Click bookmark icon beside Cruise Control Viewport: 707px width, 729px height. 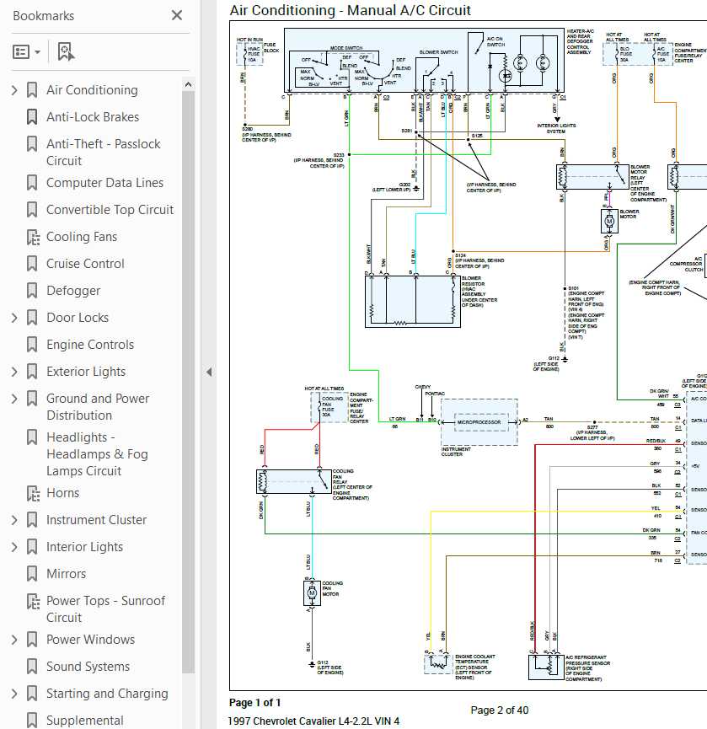(32, 264)
